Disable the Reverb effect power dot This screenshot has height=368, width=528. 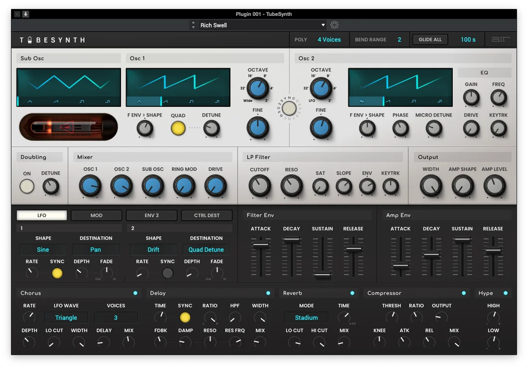pyautogui.click(x=352, y=293)
